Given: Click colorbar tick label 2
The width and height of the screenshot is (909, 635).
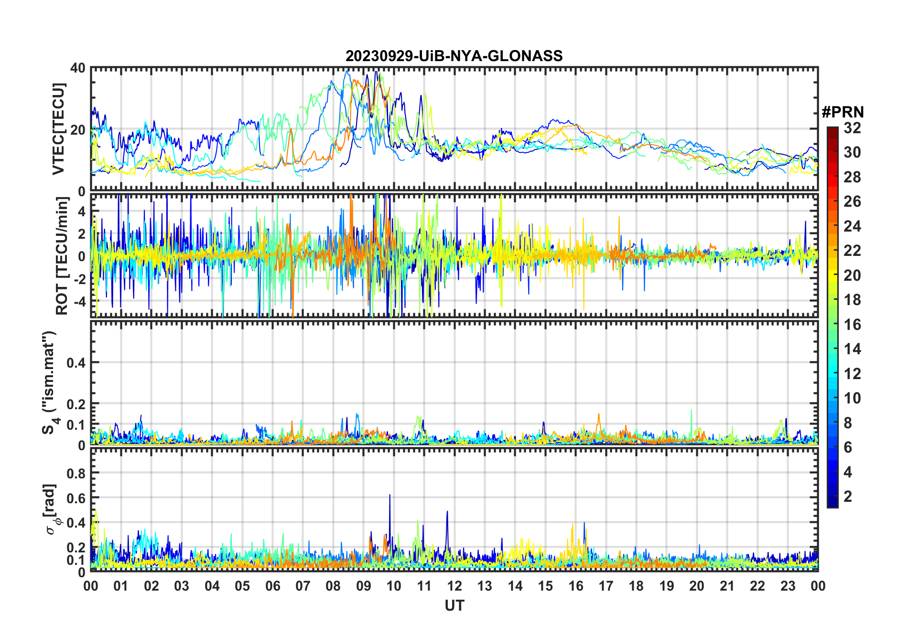Looking at the screenshot, I should (848, 497).
